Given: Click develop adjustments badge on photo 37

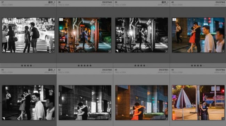Looking at the screenshot, I should click(53, 51).
